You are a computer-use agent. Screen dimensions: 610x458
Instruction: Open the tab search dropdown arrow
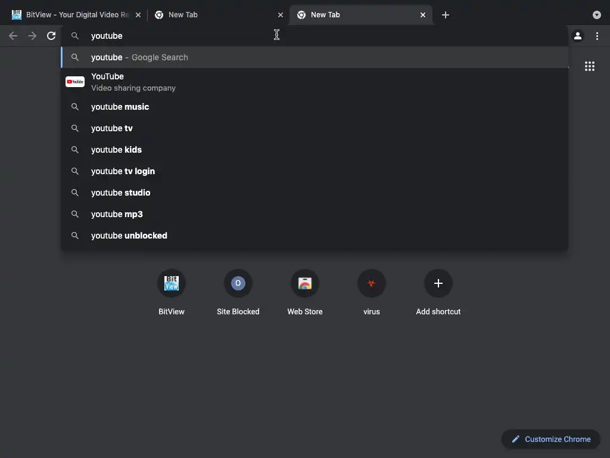(x=597, y=15)
